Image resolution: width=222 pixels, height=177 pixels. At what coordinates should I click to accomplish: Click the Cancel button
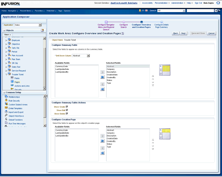coord(211,33)
